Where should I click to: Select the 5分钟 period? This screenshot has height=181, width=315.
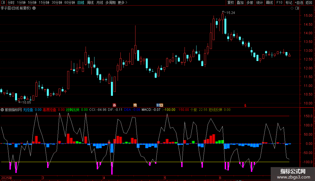pyautogui.click(x=32, y=3)
